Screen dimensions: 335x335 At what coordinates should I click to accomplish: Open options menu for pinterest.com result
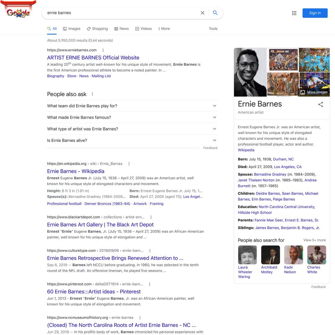(149, 284)
